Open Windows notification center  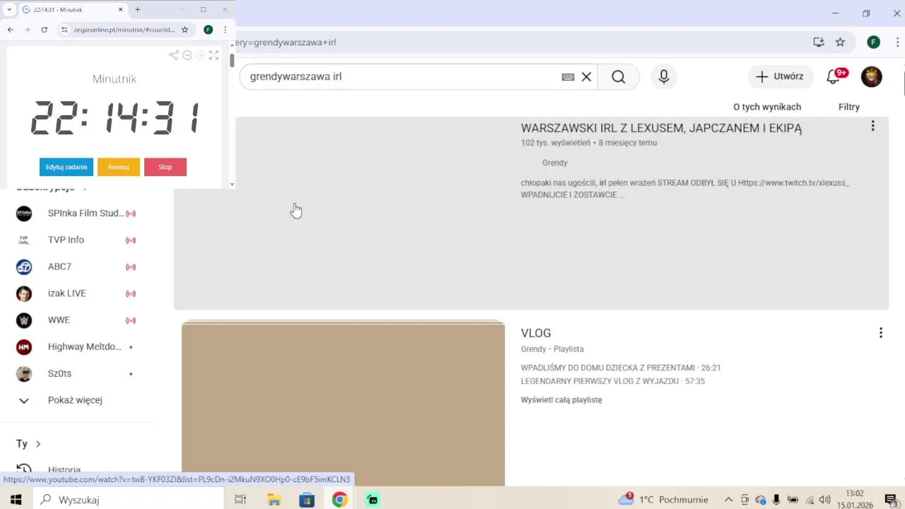(x=891, y=500)
